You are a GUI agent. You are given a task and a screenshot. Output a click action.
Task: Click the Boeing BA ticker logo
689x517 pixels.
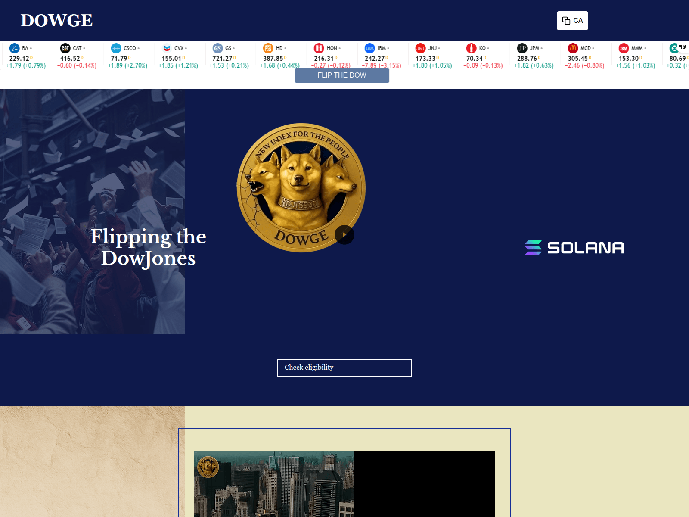[14, 48]
